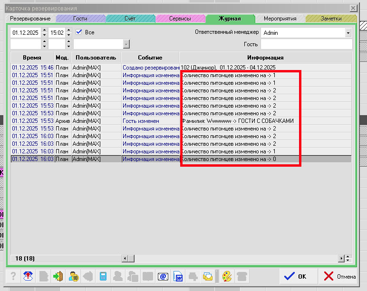Uncheck the "Все" checkbox
The width and height of the screenshot is (367, 291).
pyautogui.click(x=79, y=32)
